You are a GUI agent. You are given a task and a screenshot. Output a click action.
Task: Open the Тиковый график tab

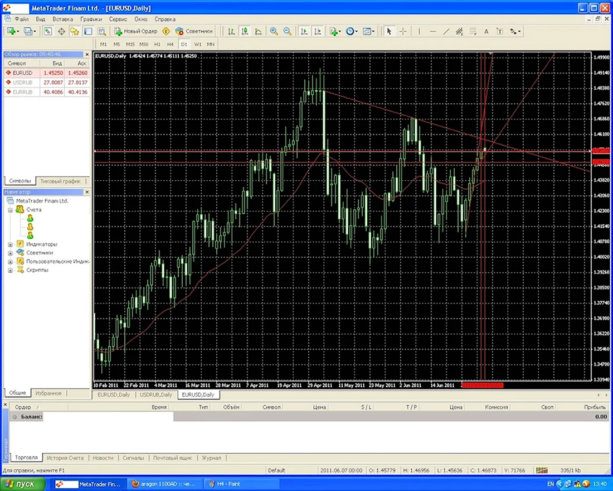60,181
